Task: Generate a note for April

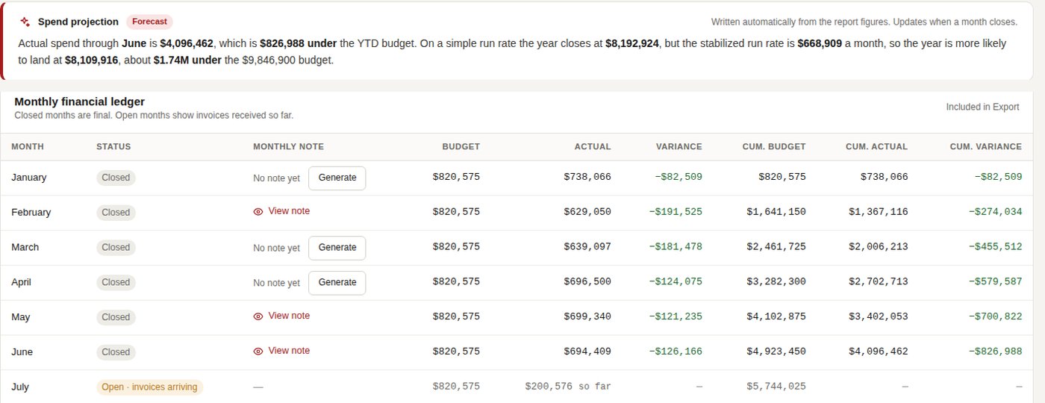Action: click(337, 283)
